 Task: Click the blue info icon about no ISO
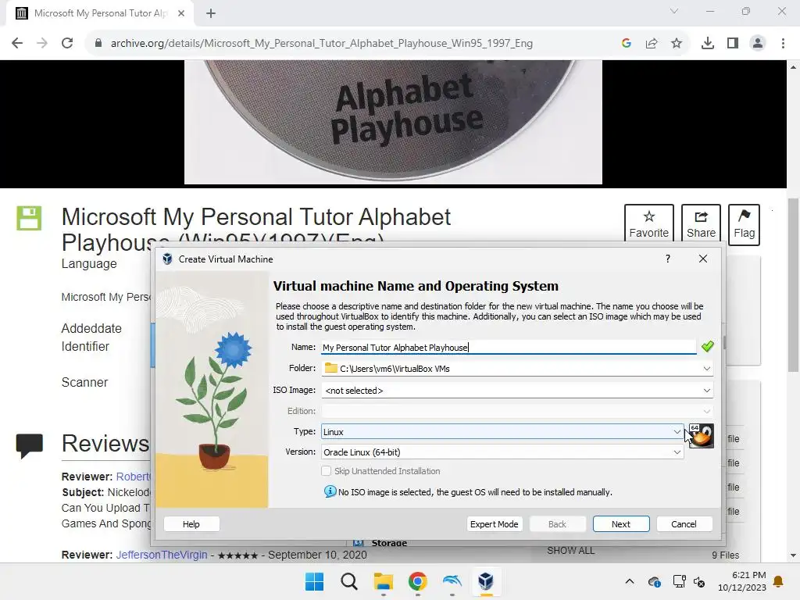tap(330, 491)
